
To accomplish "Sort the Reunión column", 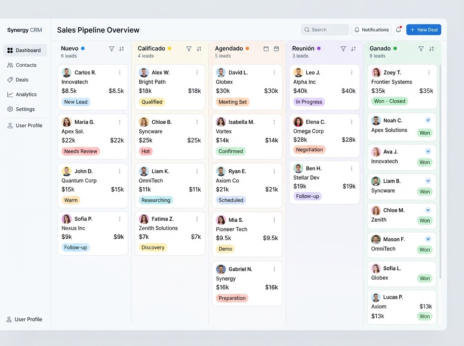I will point(353,49).
